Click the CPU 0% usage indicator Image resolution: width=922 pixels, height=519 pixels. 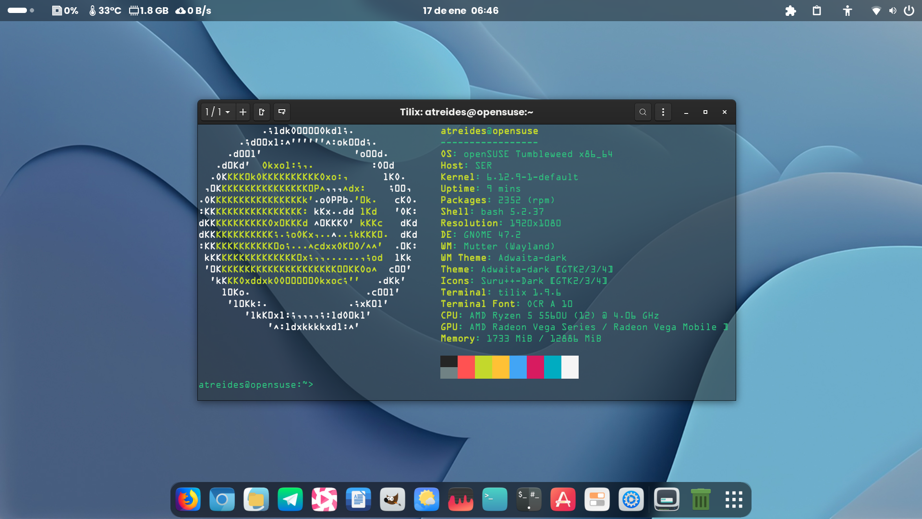(65, 11)
